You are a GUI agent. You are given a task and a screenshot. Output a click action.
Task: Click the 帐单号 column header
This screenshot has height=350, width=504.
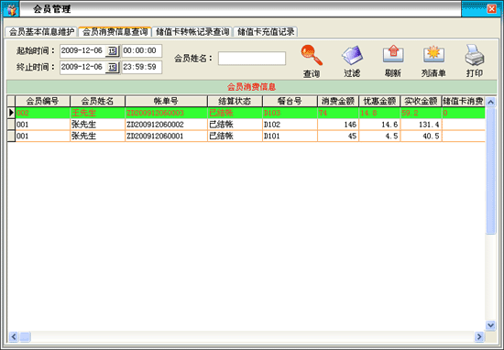pos(166,101)
